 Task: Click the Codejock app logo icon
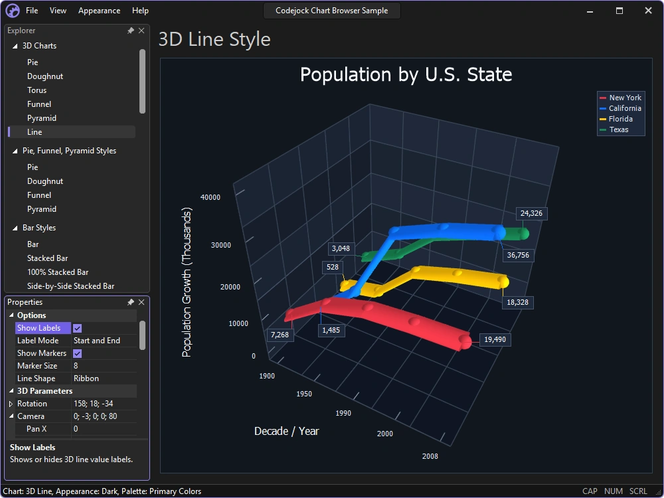click(12, 11)
